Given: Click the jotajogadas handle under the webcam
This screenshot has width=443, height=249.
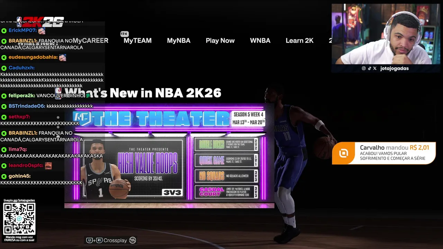Looking at the screenshot, I should pyautogui.click(x=395, y=68).
